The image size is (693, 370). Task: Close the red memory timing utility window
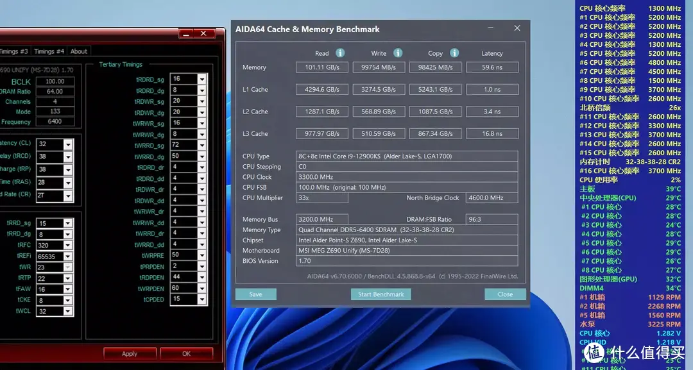[x=203, y=33]
